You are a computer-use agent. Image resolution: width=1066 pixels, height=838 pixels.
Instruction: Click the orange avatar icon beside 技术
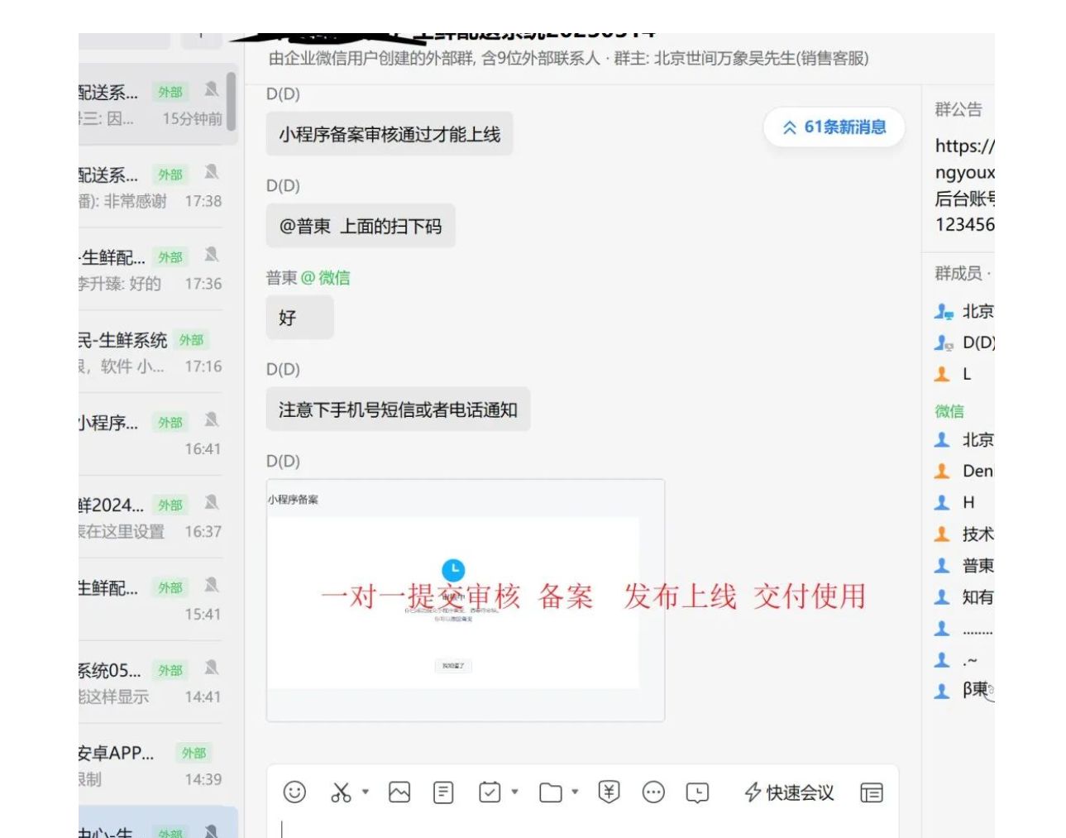[942, 534]
